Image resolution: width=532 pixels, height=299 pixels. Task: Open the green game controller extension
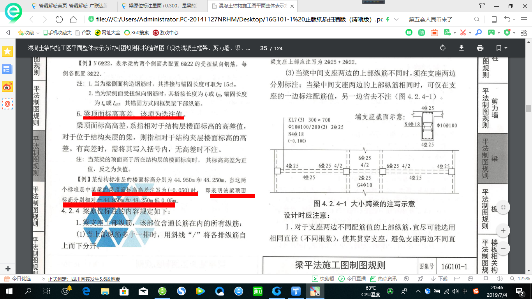pyautogui.click(x=491, y=33)
